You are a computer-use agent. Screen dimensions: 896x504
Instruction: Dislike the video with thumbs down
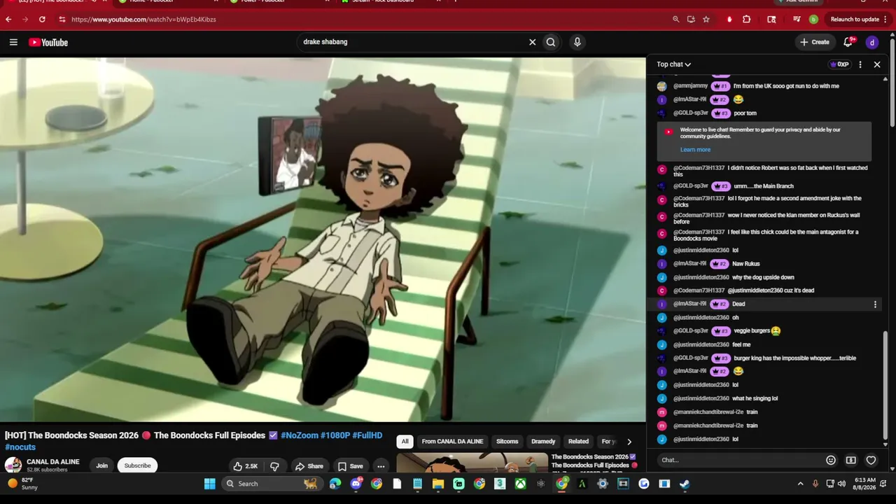coord(275,466)
